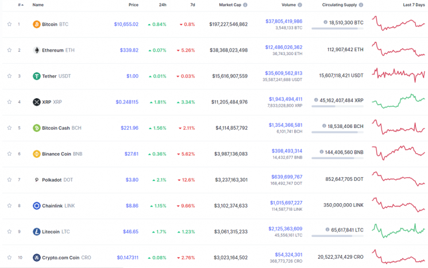Open the Tether USDT name link
Image resolution: width=428 pixels, height=268 pixels.
pos(56,76)
